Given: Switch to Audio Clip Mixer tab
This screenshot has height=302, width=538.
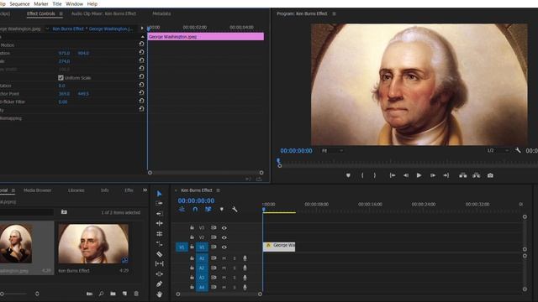Looking at the screenshot, I should click(103, 13).
